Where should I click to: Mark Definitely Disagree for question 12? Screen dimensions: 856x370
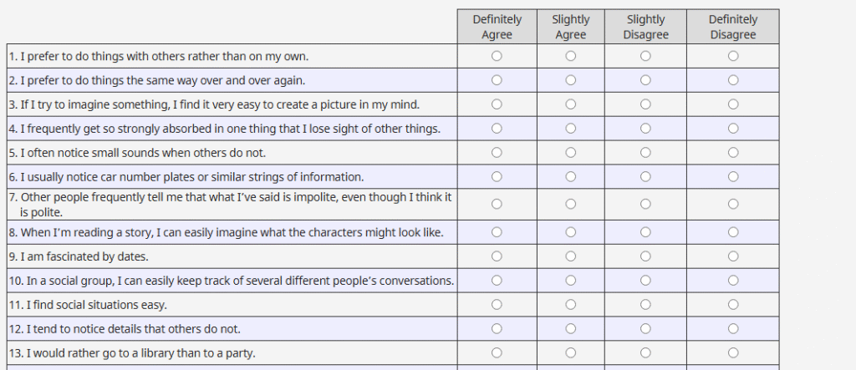tap(733, 329)
